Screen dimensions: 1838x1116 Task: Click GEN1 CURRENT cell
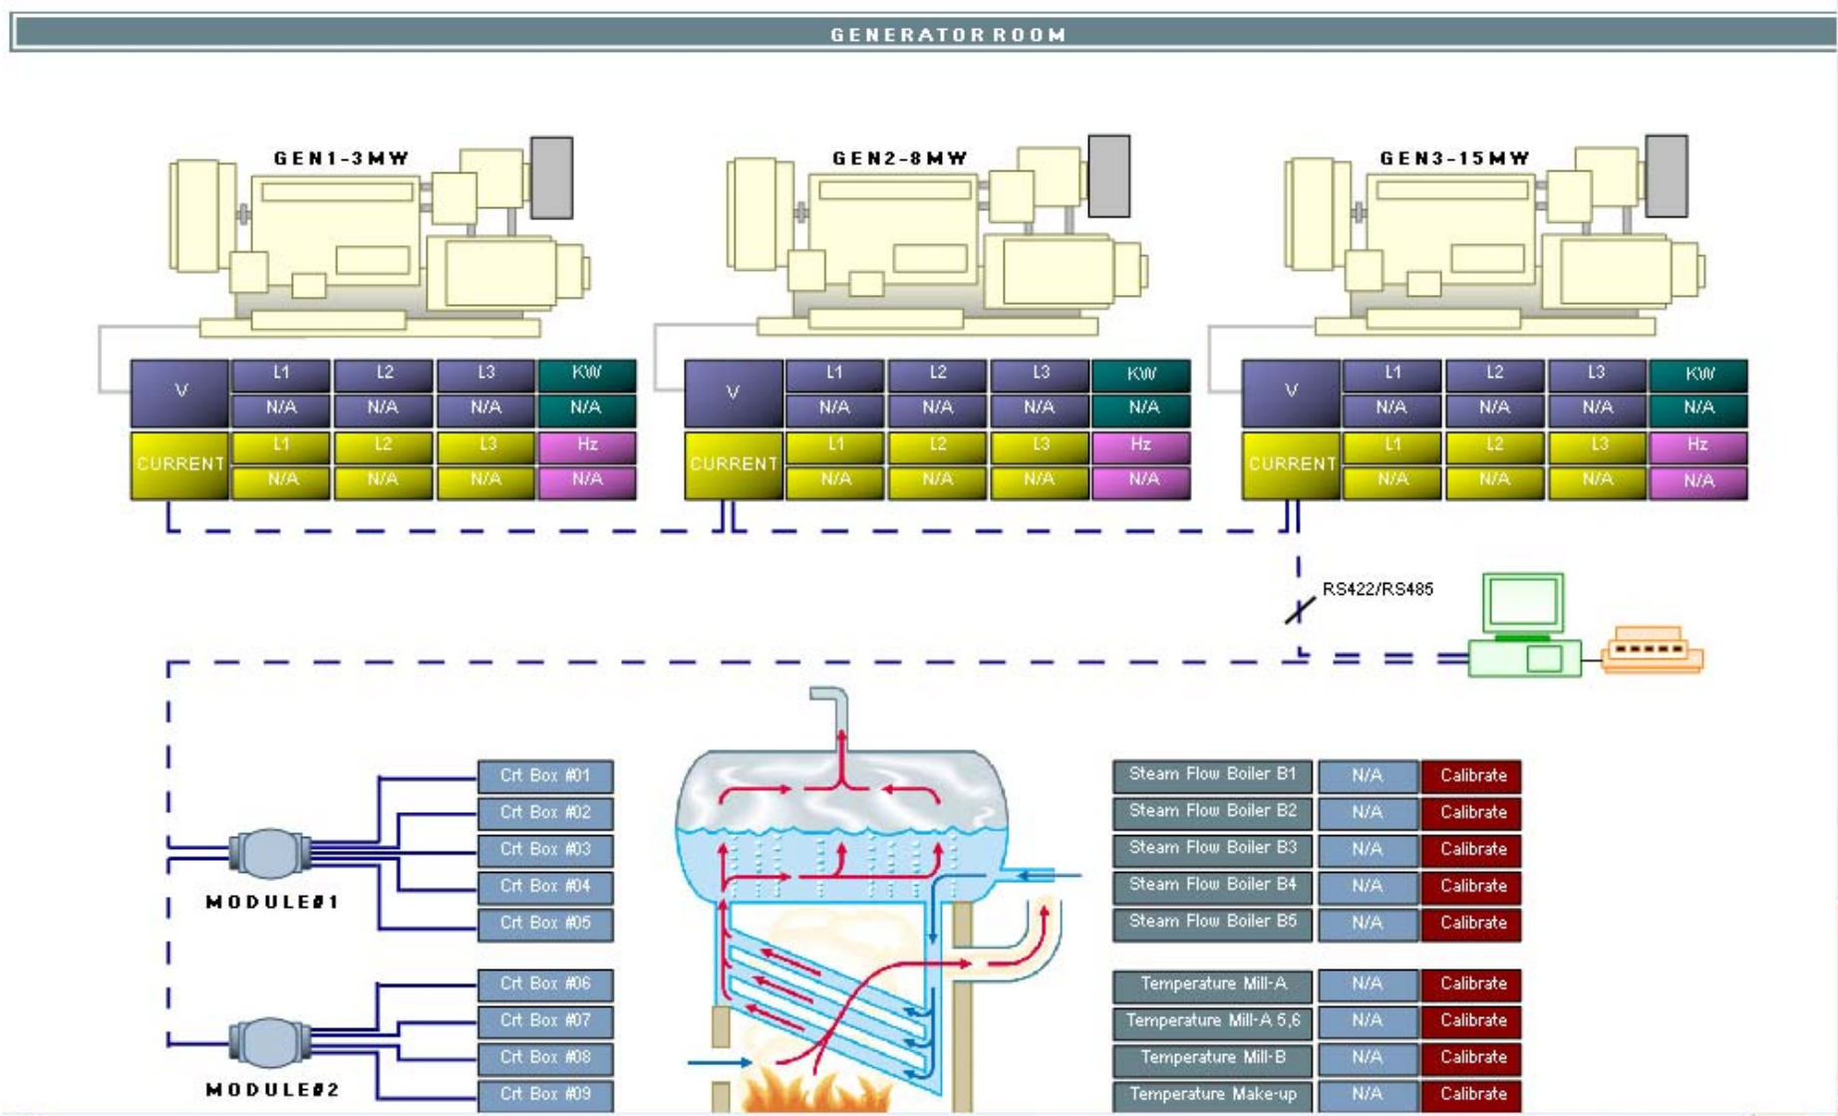(179, 464)
